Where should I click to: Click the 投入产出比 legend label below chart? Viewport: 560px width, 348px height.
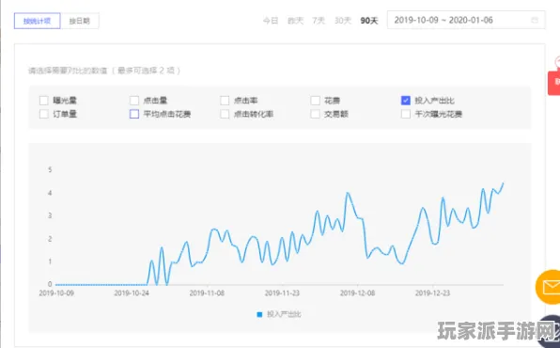coord(284,314)
